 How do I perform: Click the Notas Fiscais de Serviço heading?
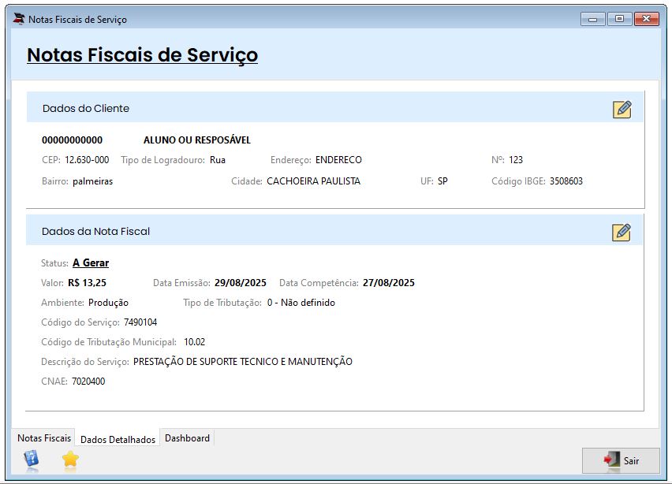coord(142,55)
